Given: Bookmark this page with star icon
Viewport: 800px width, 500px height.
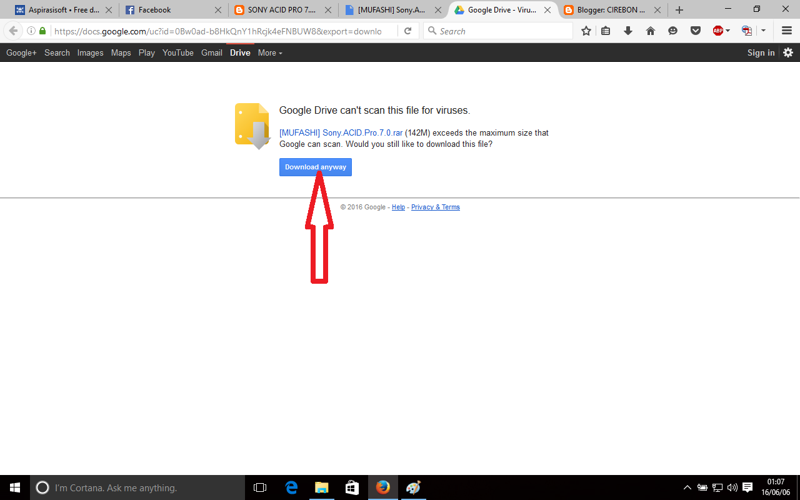Looking at the screenshot, I should point(586,31).
